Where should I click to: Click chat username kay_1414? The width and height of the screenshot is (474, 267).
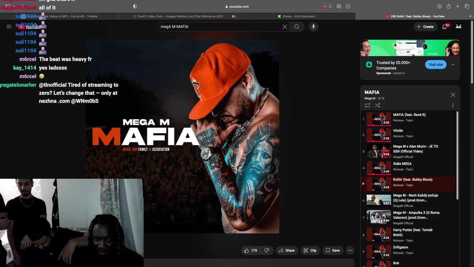tap(25, 68)
